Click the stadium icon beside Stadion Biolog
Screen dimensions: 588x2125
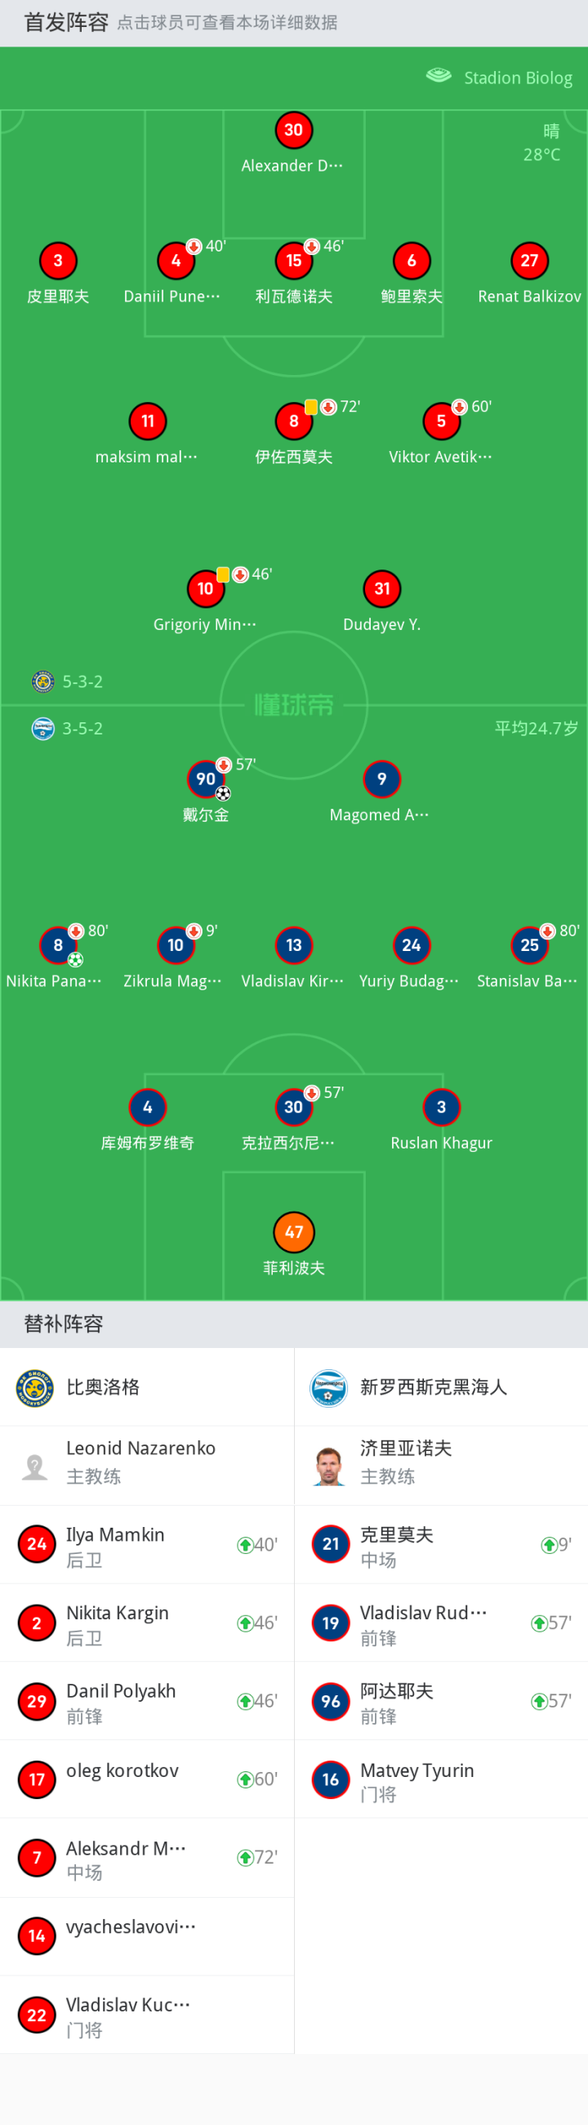tap(439, 76)
